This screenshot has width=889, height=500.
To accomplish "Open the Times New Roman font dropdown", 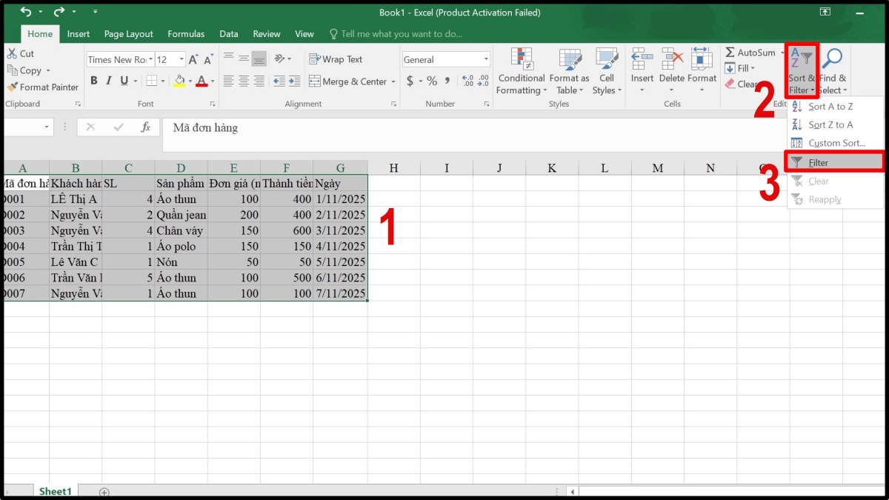I will click(151, 60).
